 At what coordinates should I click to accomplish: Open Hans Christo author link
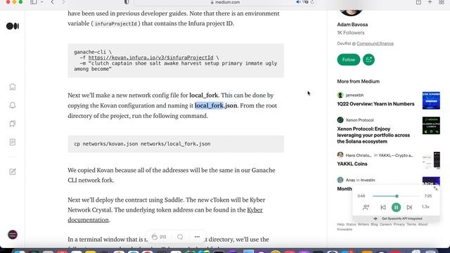(359, 155)
